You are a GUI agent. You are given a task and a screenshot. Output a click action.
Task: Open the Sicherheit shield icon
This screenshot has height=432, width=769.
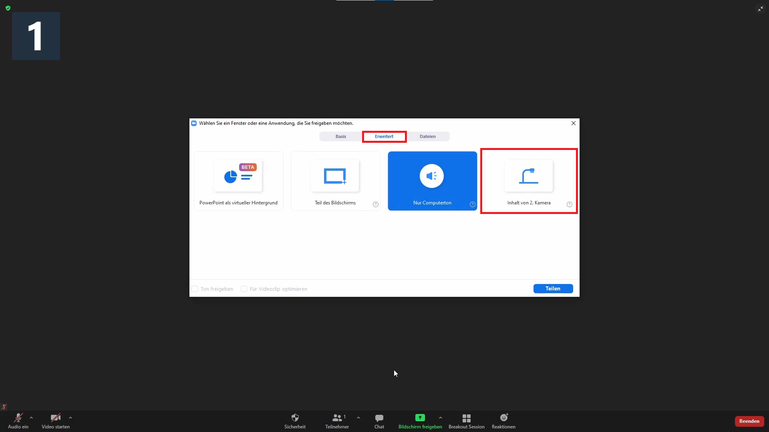[295, 418]
